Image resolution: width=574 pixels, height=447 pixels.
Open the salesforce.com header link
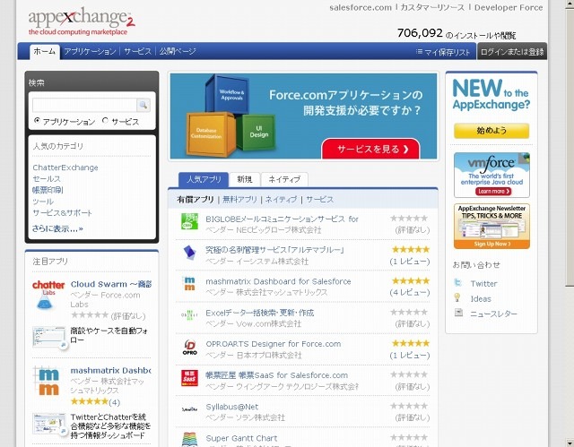361,7
